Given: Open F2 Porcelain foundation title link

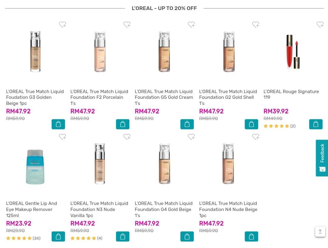Looking at the screenshot, I should pos(99,97).
